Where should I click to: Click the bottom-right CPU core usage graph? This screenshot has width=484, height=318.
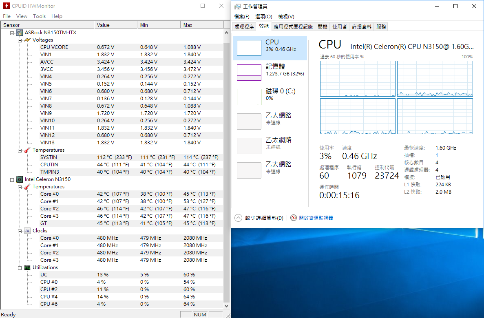coord(435,116)
